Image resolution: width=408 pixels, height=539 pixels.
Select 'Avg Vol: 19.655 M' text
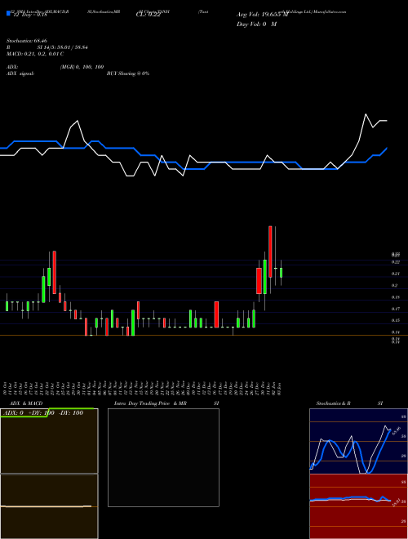pos(262,15)
